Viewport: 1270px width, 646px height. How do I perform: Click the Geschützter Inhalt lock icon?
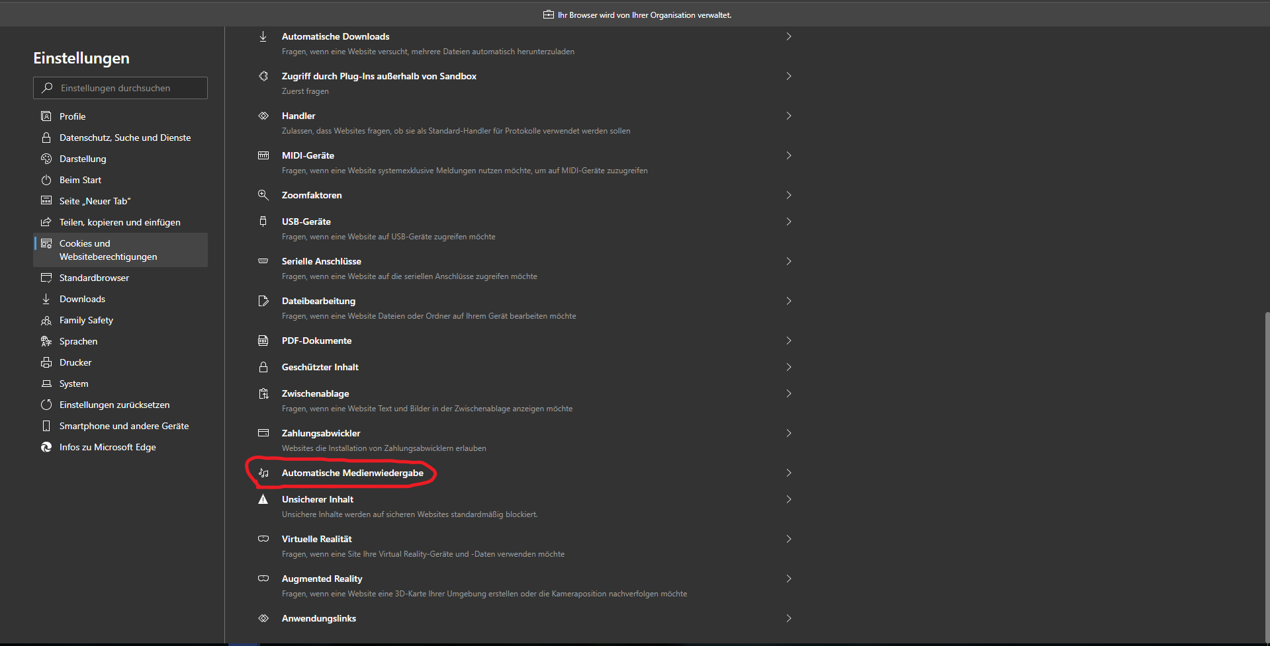click(x=263, y=367)
